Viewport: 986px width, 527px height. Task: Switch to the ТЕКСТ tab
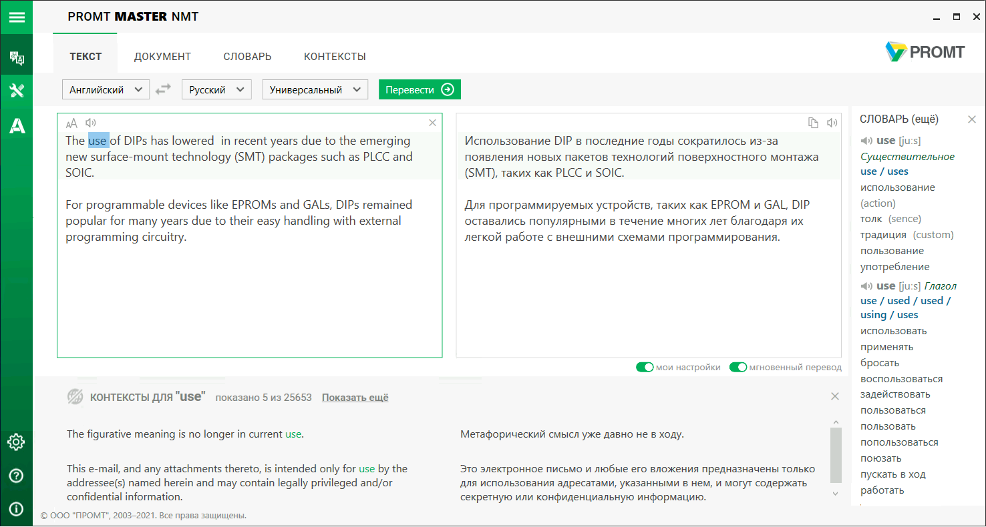(86, 57)
